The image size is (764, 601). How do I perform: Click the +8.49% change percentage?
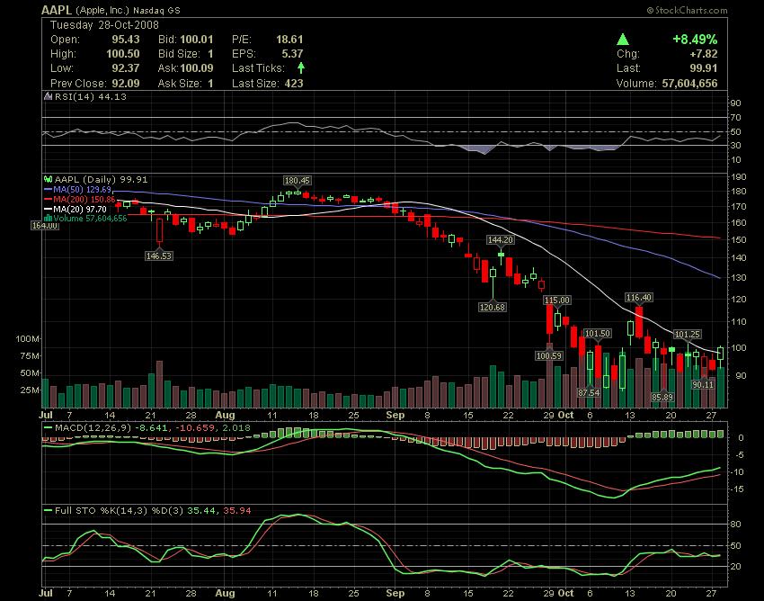click(x=695, y=40)
